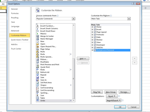The height and width of the screenshot is (112, 150).
Task: Select the Insert Sheet Rows icon
Action: (x=38, y=31)
